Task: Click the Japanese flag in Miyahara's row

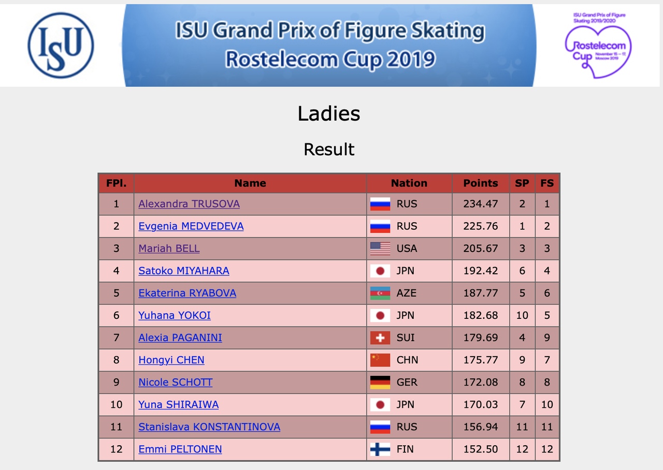Action: (380, 271)
